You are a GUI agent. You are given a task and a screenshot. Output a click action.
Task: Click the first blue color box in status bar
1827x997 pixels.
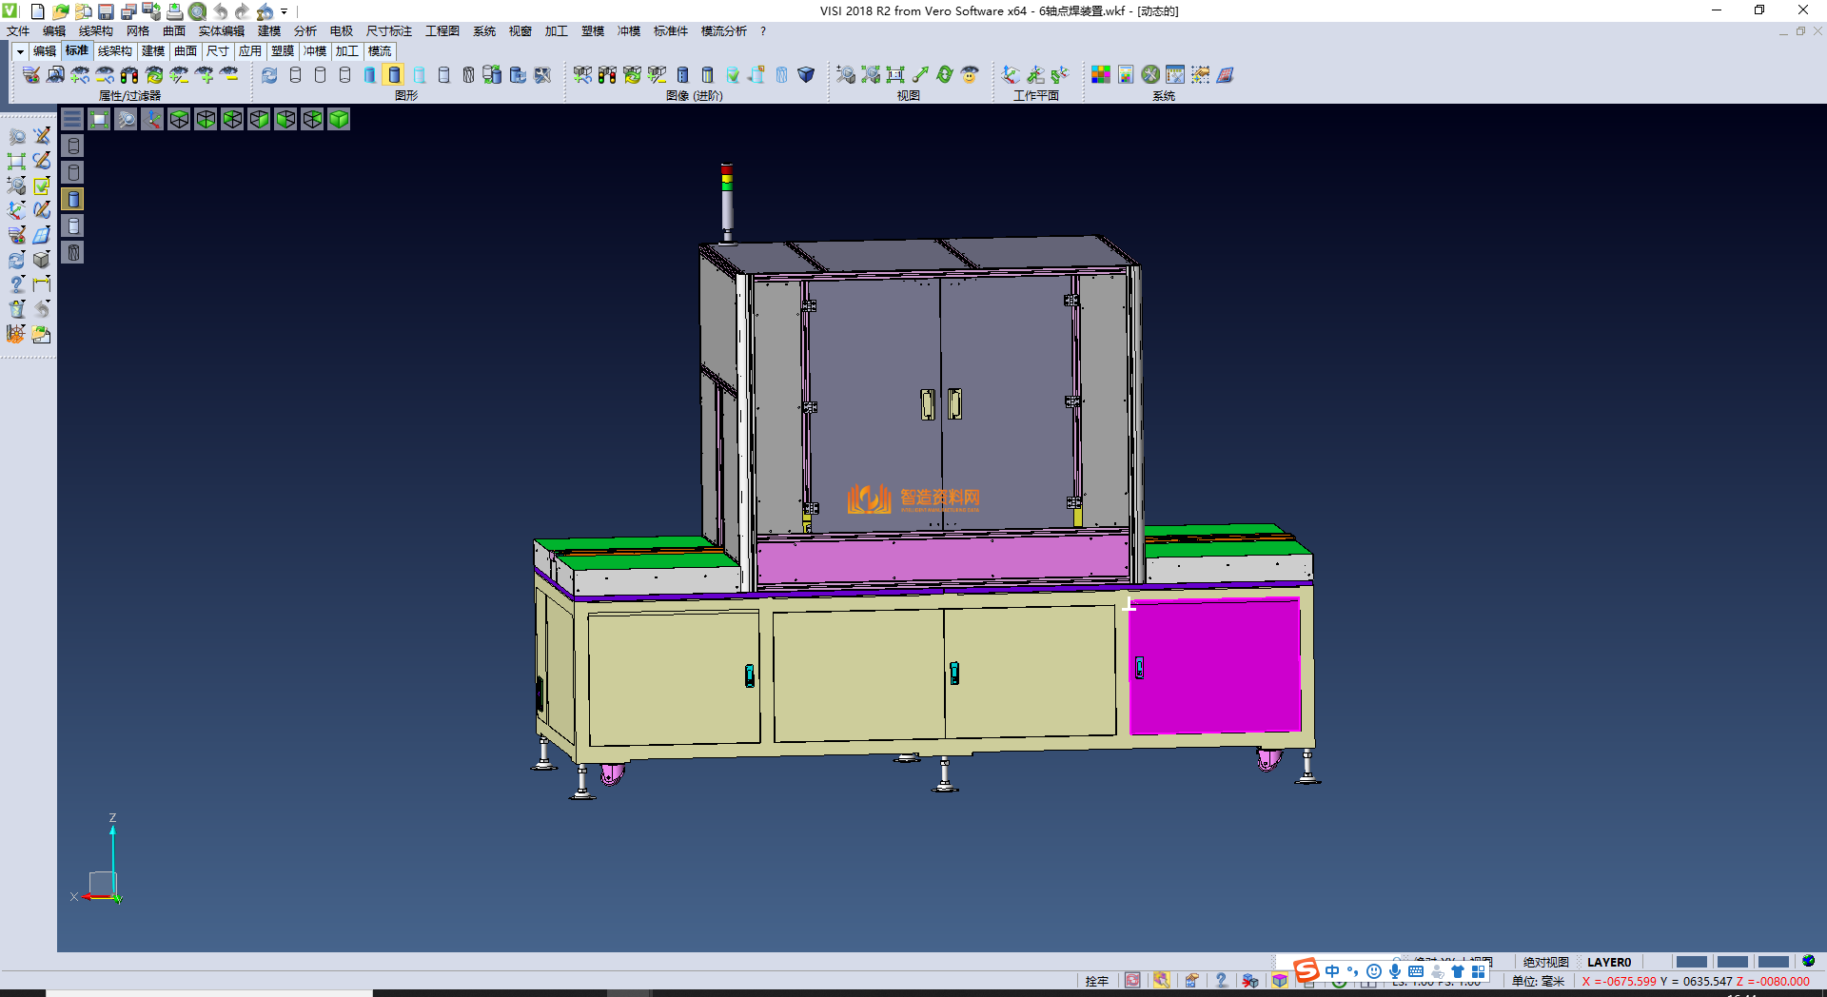(x=1691, y=962)
